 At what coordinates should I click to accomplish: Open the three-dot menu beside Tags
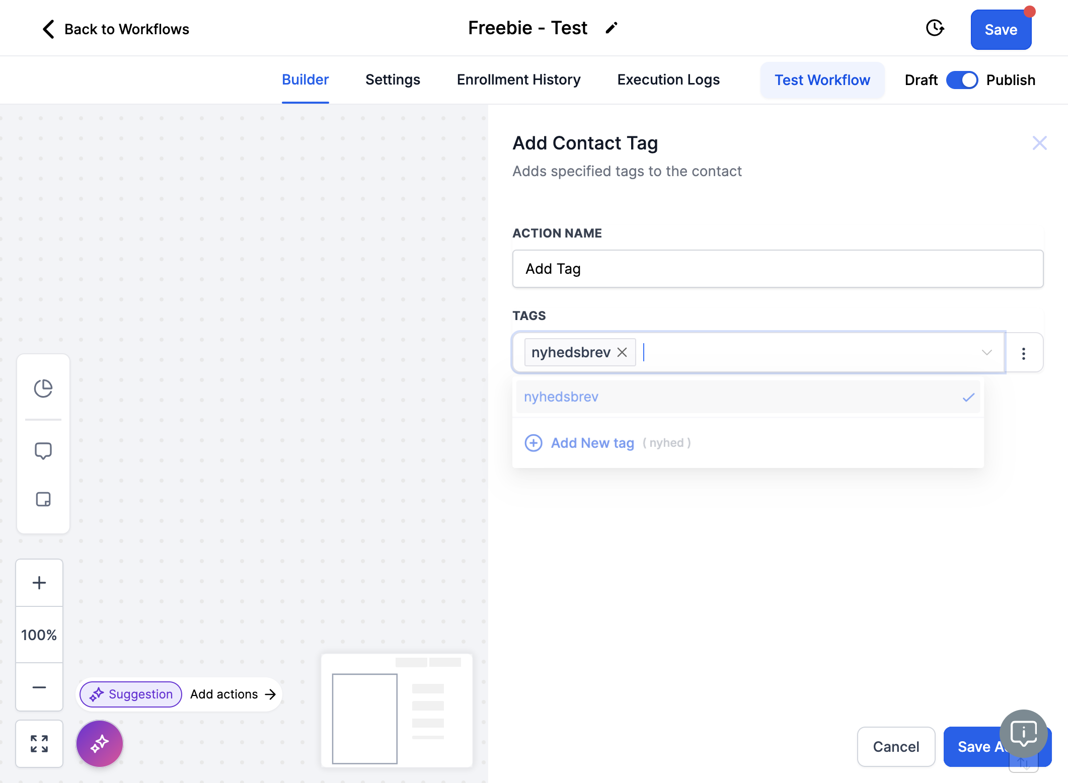click(x=1024, y=353)
